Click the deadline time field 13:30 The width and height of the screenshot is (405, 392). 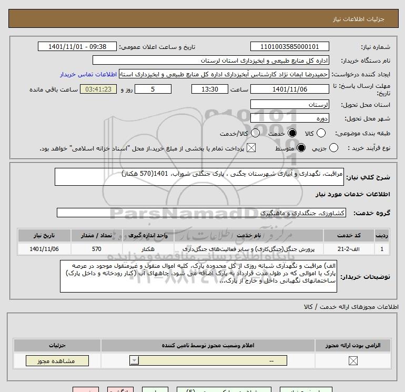coord(210,89)
